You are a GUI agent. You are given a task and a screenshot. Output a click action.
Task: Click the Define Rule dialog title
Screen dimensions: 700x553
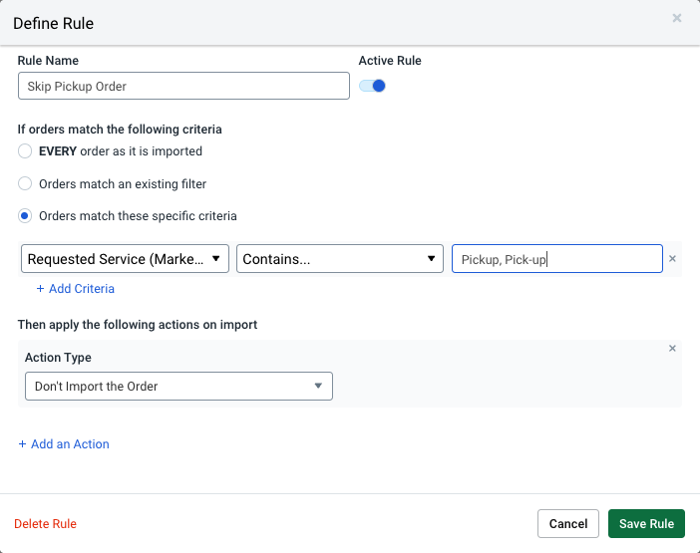(54, 22)
